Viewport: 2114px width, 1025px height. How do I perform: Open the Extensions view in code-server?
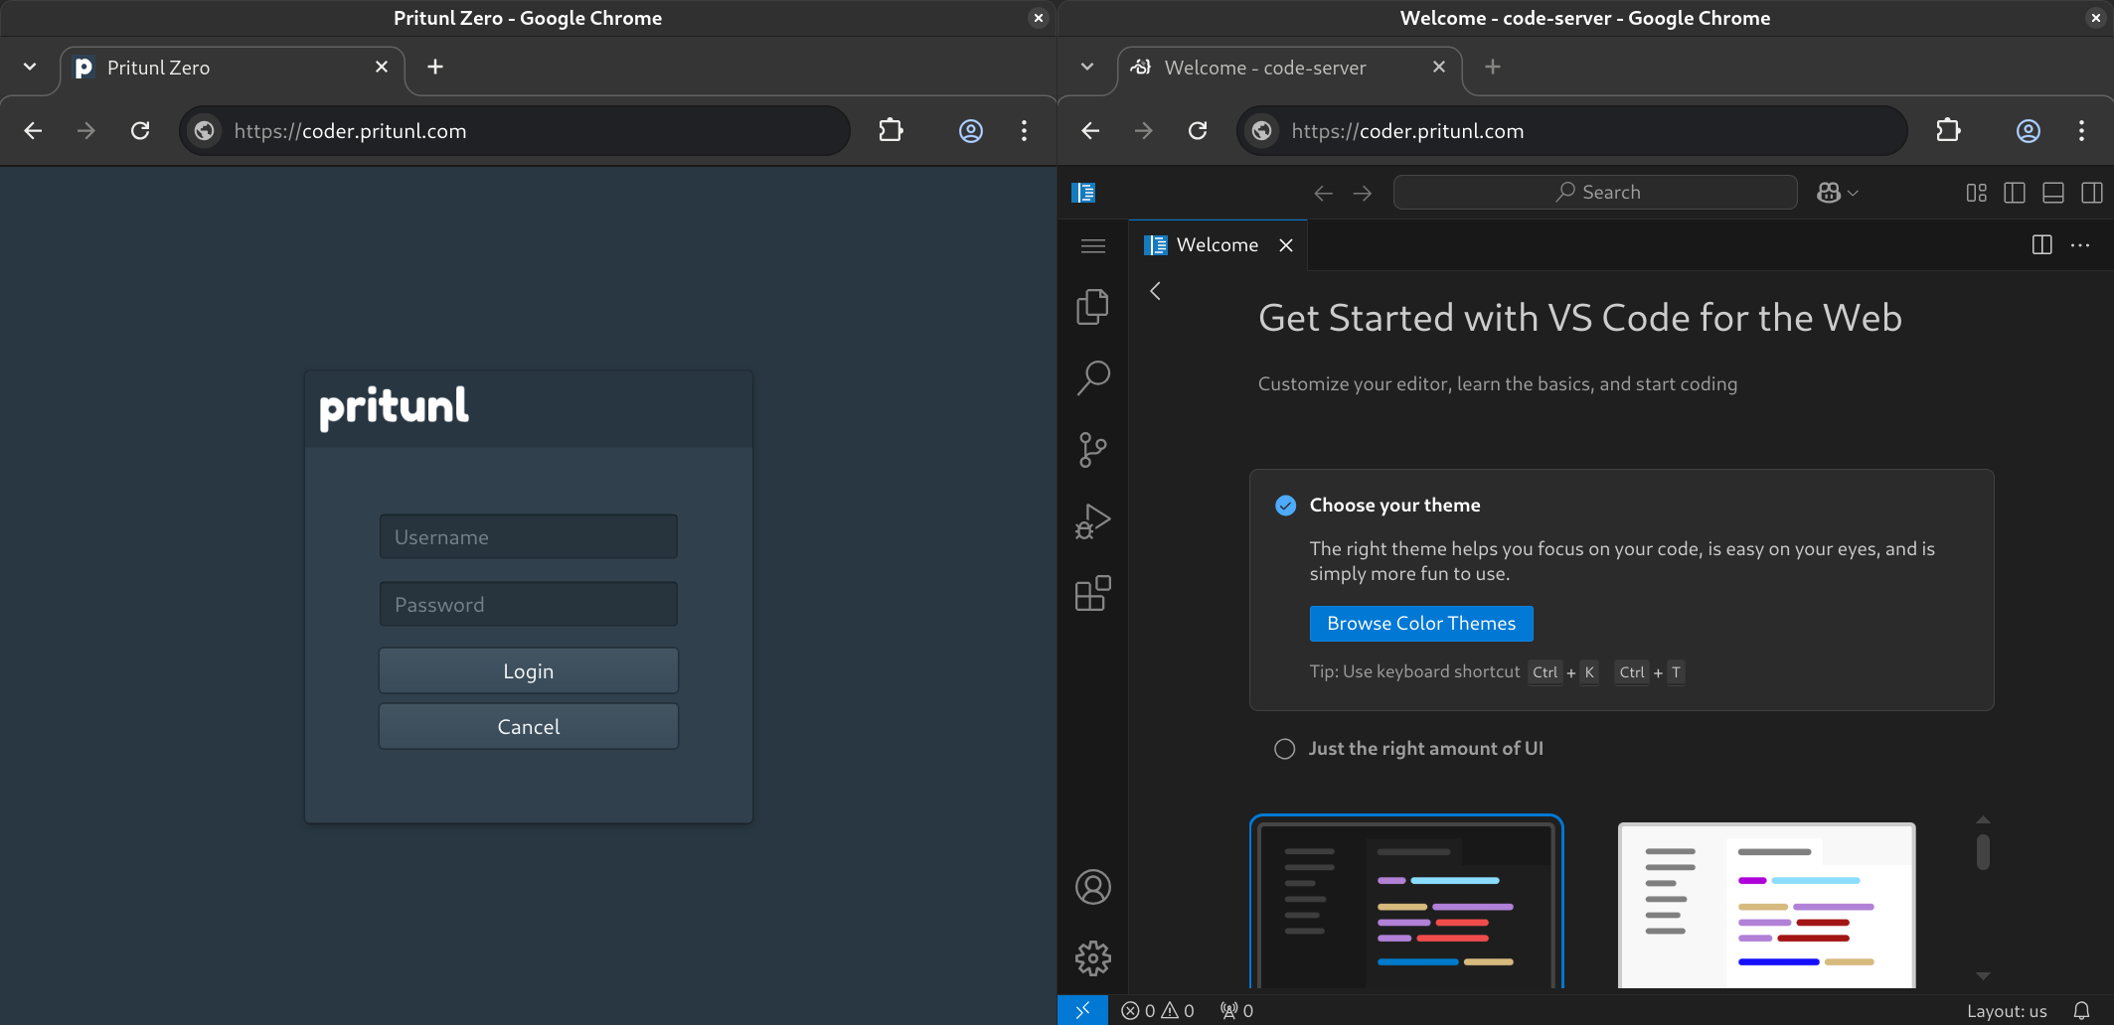(x=1092, y=593)
